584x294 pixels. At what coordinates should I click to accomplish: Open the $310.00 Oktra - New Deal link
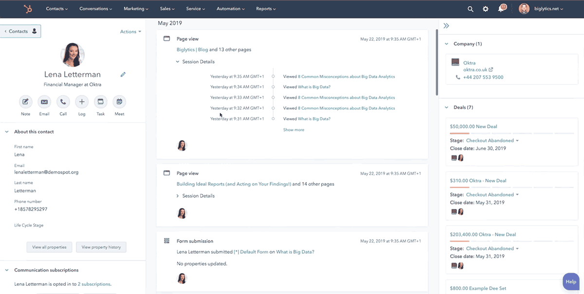click(x=478, y=180)
